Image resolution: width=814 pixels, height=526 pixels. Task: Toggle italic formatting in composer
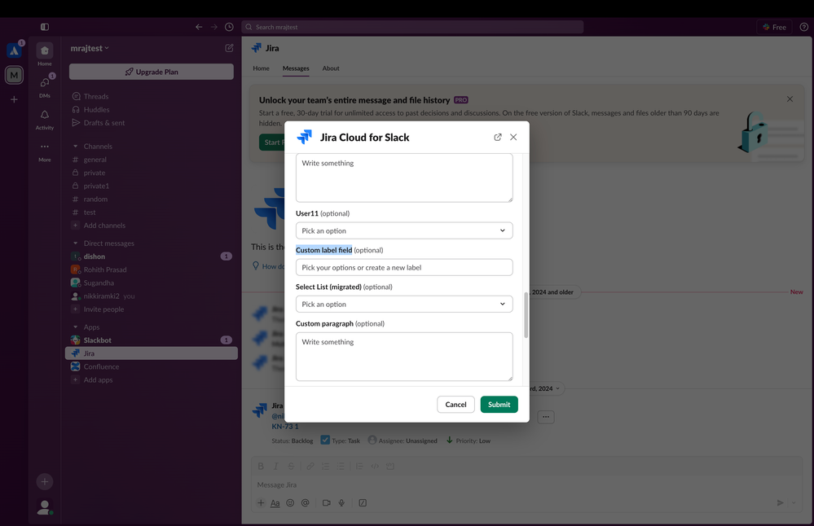[275, 467]
